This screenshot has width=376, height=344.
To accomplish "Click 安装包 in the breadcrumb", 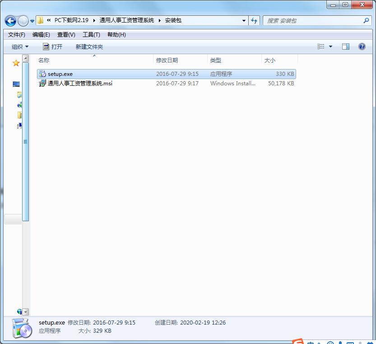I will 173,20.
